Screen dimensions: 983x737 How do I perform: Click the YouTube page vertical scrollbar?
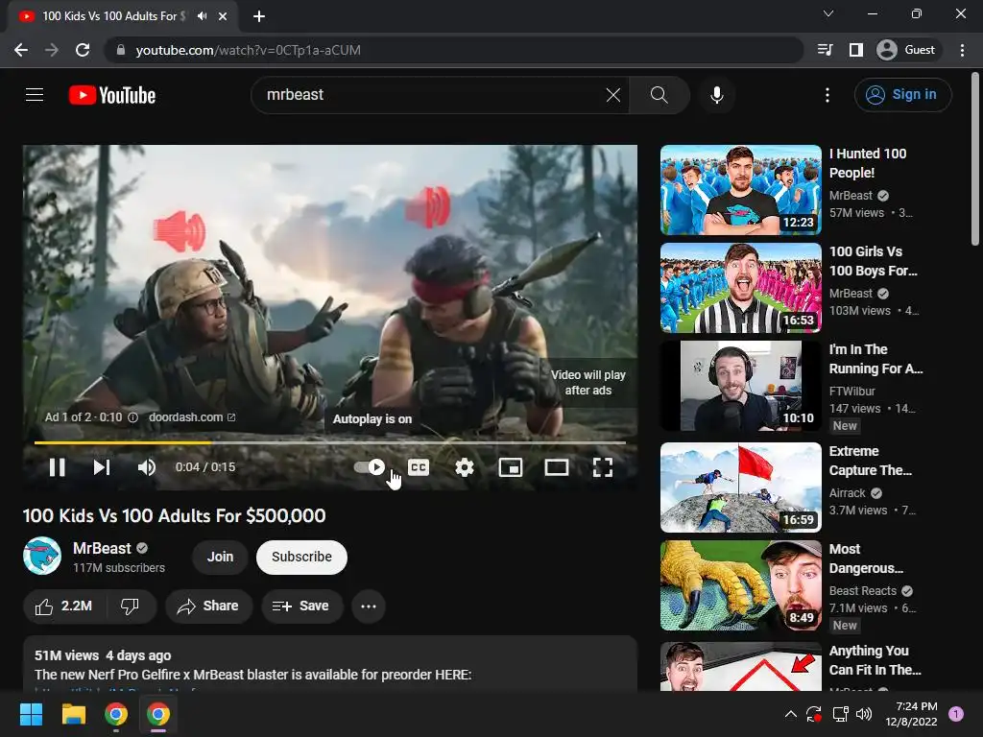(x=975, y=160)
